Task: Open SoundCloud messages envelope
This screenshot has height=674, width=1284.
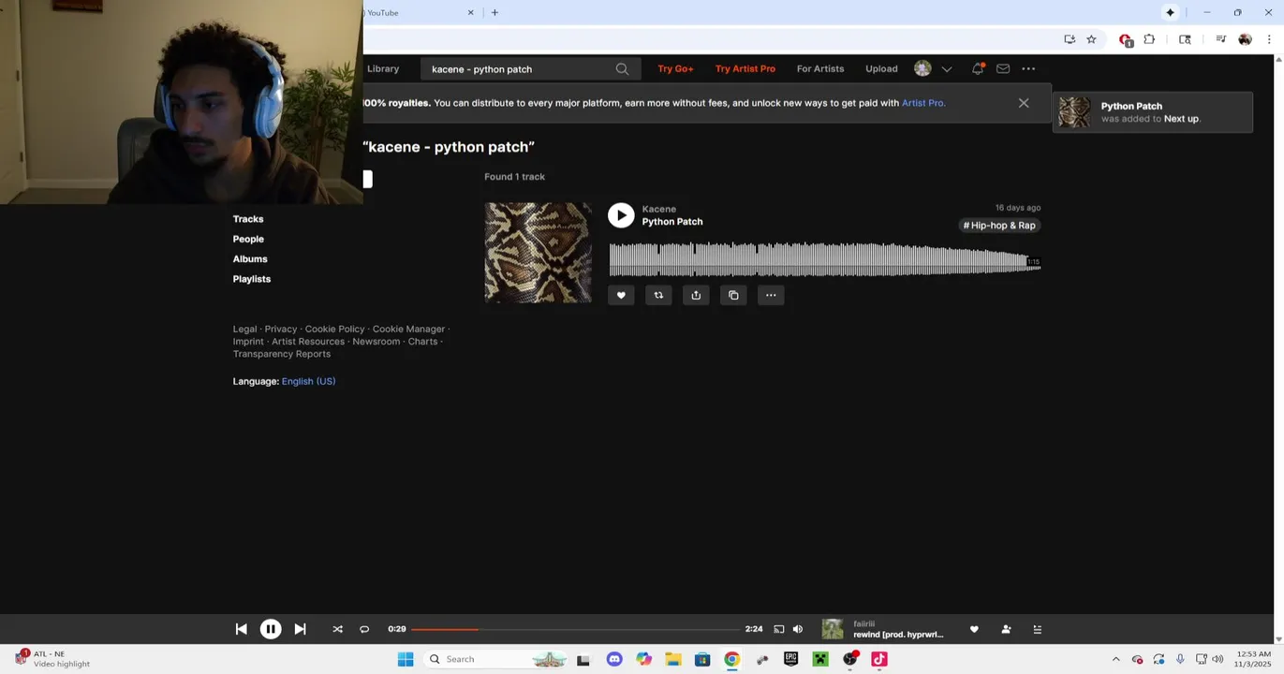Action: coord(1003,68)
